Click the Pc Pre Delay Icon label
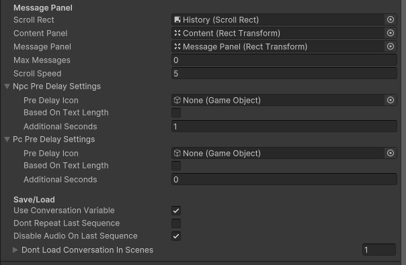 coord(51,154)
